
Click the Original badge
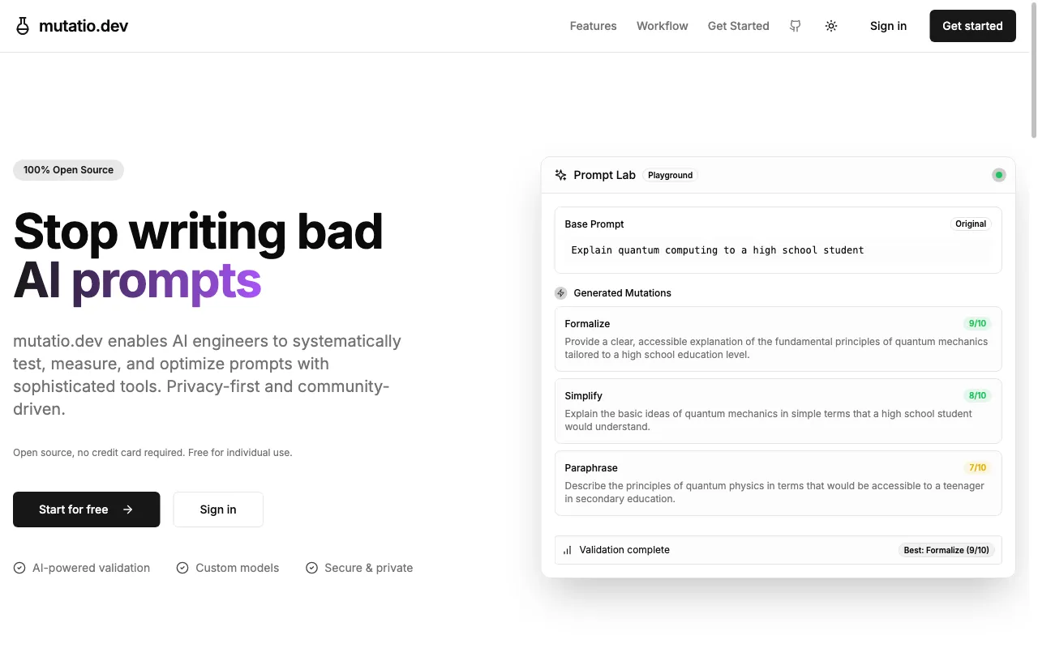(x=971, y=224)
